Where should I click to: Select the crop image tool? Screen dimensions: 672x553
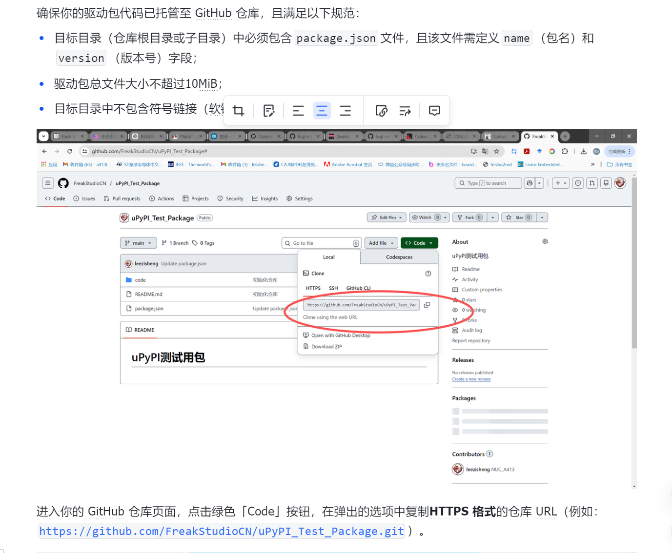click(239, 111)
